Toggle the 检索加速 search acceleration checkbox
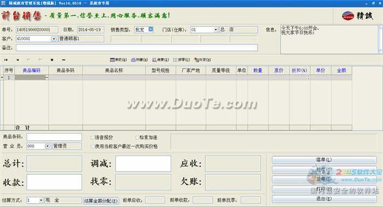Screen dimensions: 383x207 (137, 137)
